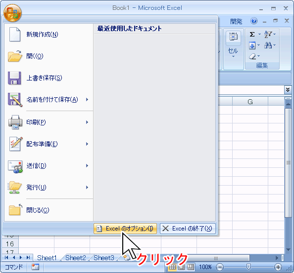Click the network folder icon for 発行
The height and width of the screenshot is (273, 294).
pyautogui.click(x=15, y=188)
